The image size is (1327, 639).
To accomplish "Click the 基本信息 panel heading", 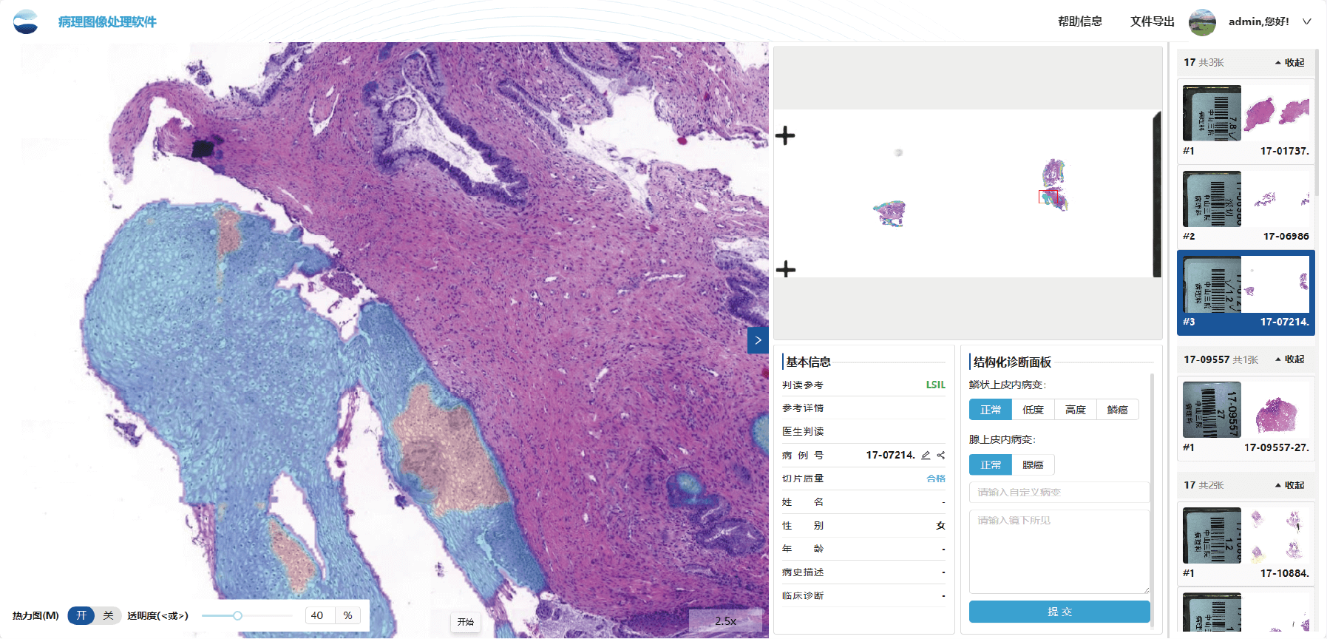I will (x=808, y=362).
